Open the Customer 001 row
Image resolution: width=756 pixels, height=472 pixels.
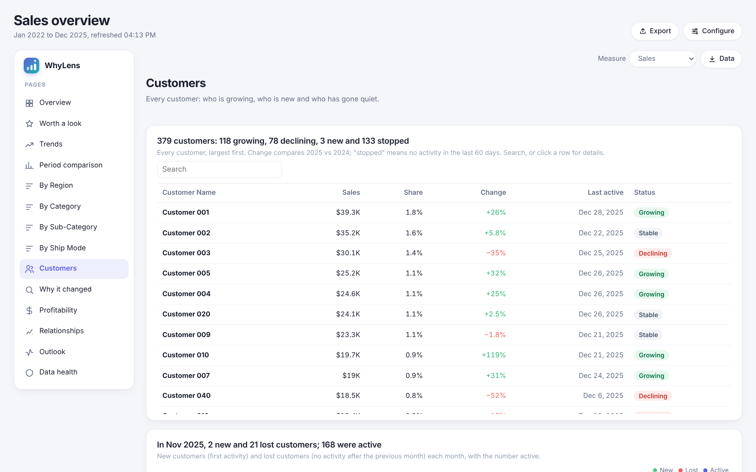pos(444,213)
